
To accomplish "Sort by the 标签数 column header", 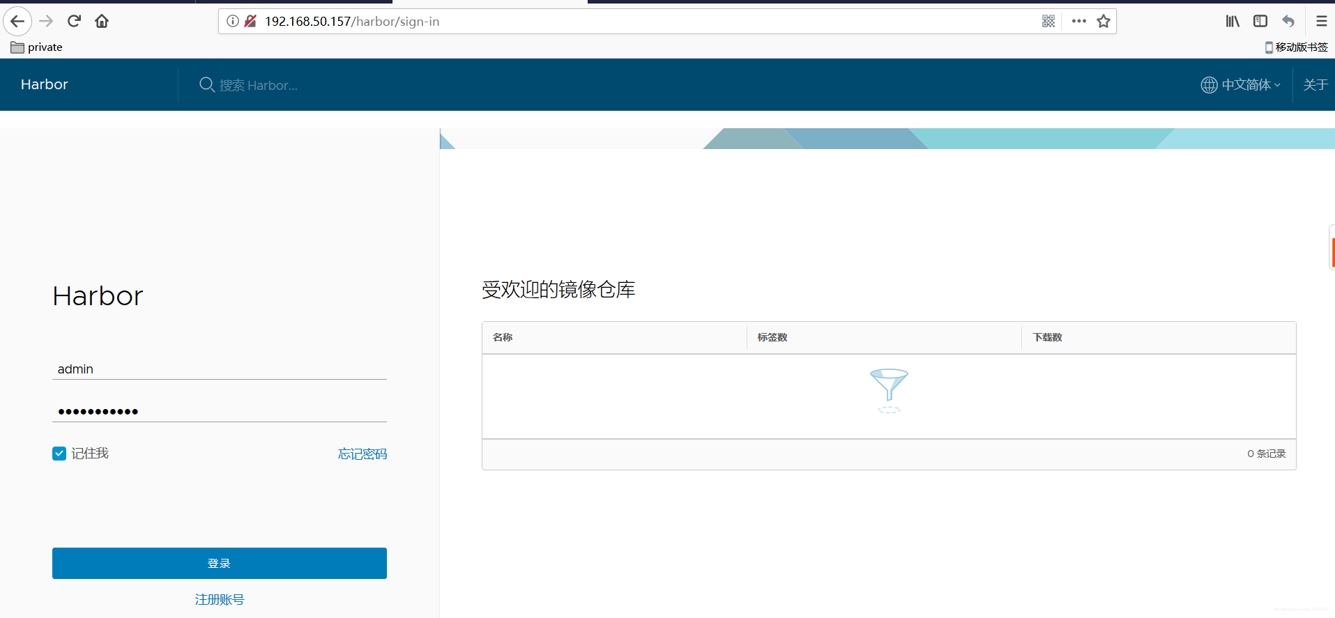I will [x=772, y=337].
